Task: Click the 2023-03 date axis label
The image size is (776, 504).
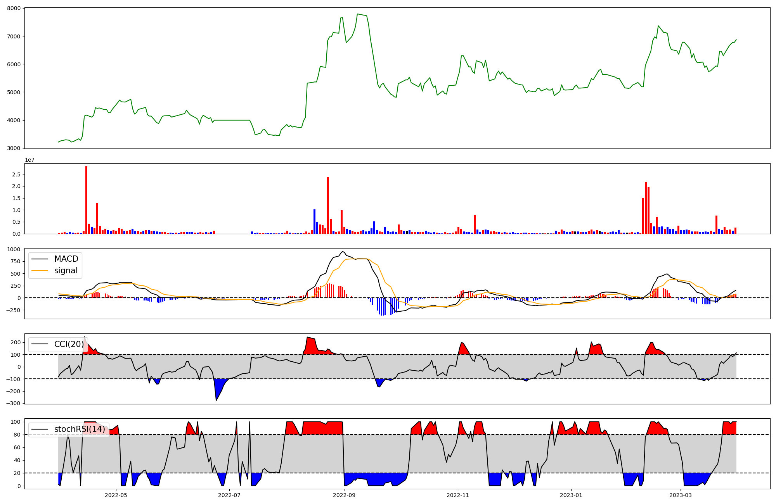Action: (x=681, y=495)
